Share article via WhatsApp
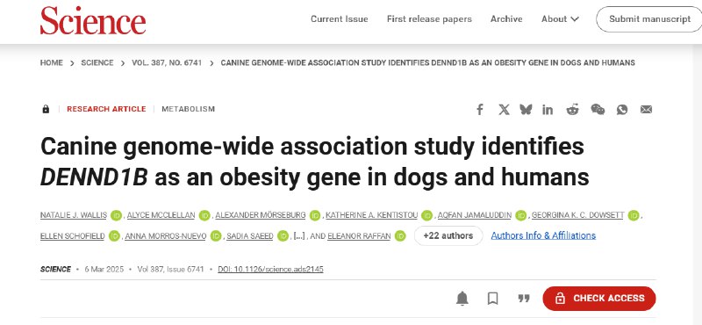Screen dimensions: 702x325 coord(622,110)
